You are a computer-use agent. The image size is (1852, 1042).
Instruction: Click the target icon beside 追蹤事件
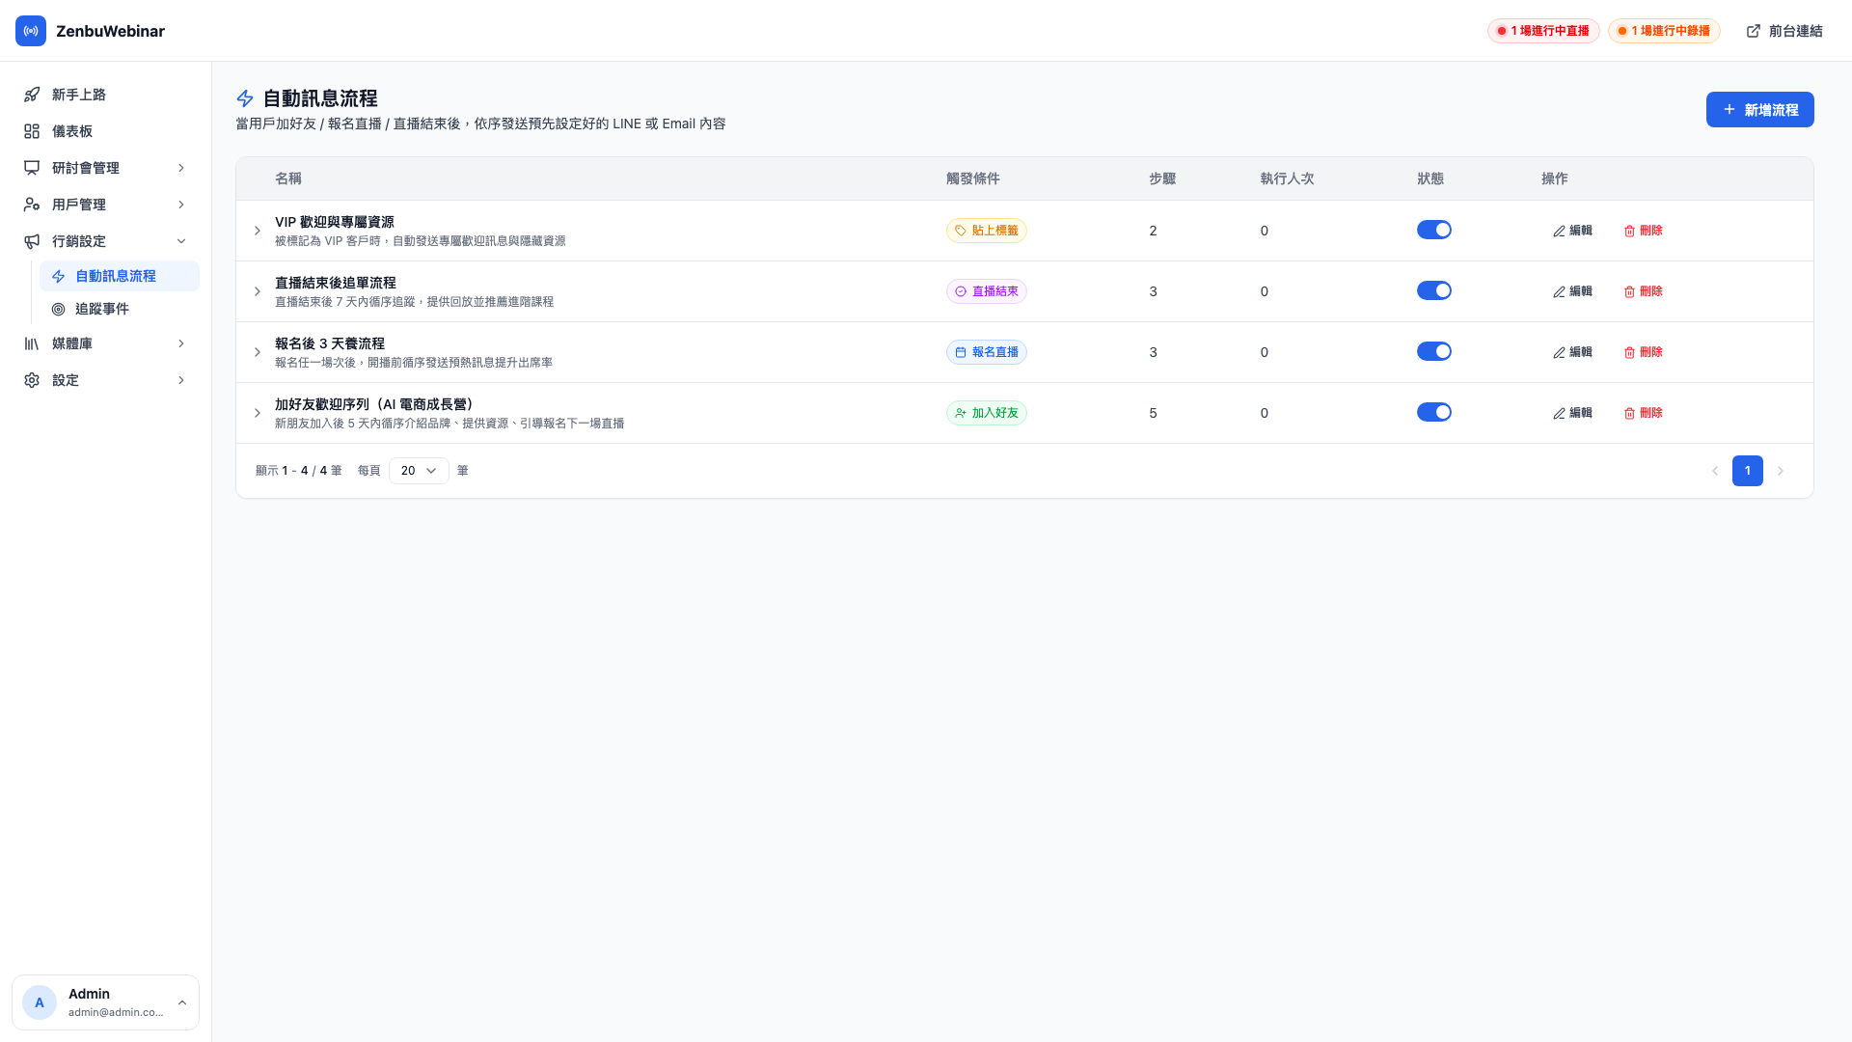point(59,309)
